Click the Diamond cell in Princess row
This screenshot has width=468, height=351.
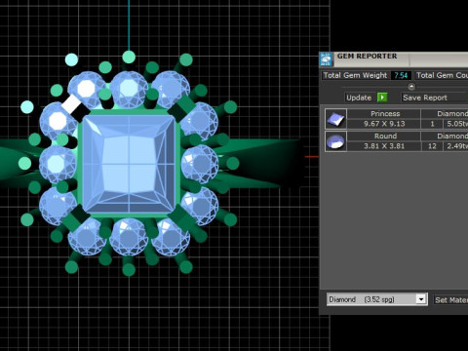[445, 114]
